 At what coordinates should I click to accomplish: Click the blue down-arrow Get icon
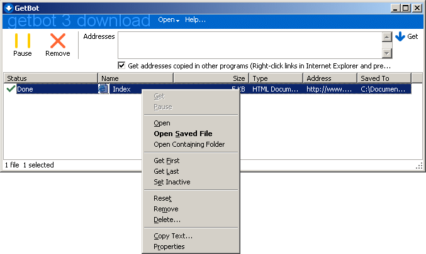[x=400, y=36]
